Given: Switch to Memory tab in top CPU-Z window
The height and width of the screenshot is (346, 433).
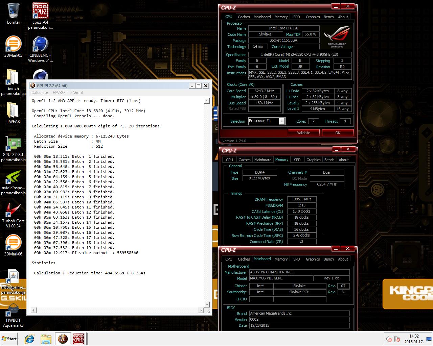Looking at the screenshot, I should (281, 17).
